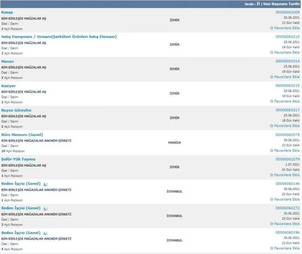
Task: Click the small icon beside 3-position Beden İşçisi
Action: pos(45,208)
